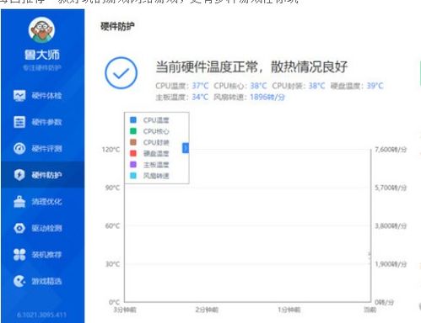The image size is (421, 323).
Task: Click the 5,700转/分 axis label
Action: click(391, 188)
